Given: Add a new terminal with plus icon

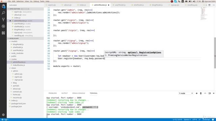Looking at the screenshot, I should coord(196,93).
